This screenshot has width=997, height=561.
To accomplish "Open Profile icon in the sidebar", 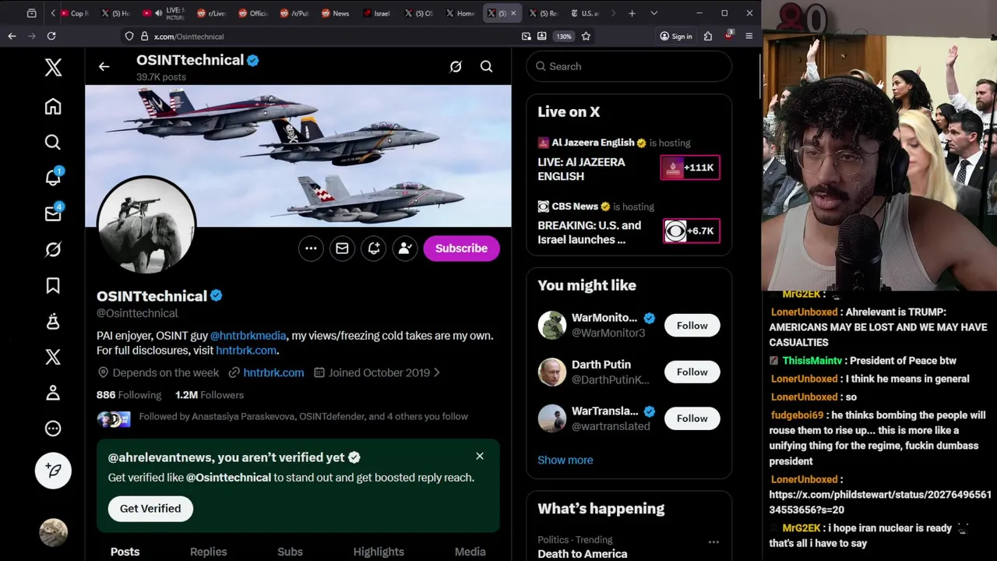I will tap(53, 393).
